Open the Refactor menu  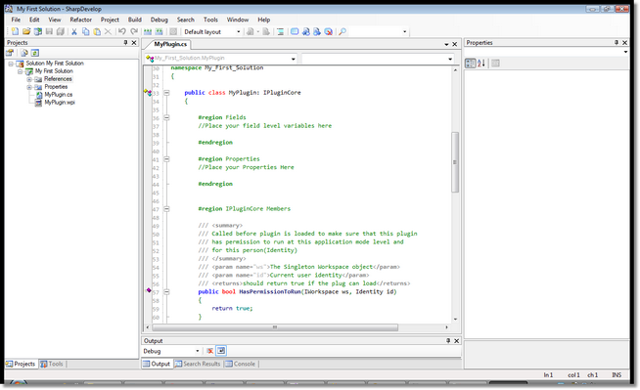(80, 20)
